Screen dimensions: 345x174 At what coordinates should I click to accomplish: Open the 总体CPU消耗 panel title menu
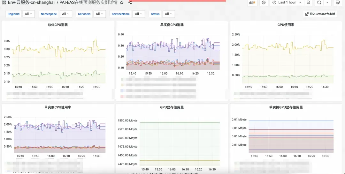click(x=57, y=25)
